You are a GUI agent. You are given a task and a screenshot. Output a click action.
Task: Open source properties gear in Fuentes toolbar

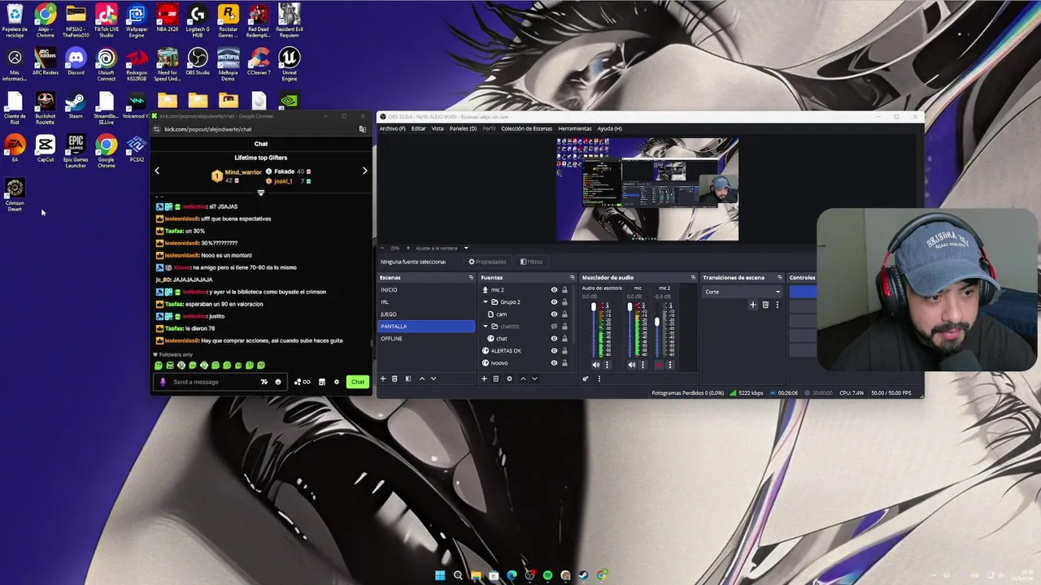click(x=509, y=379)
